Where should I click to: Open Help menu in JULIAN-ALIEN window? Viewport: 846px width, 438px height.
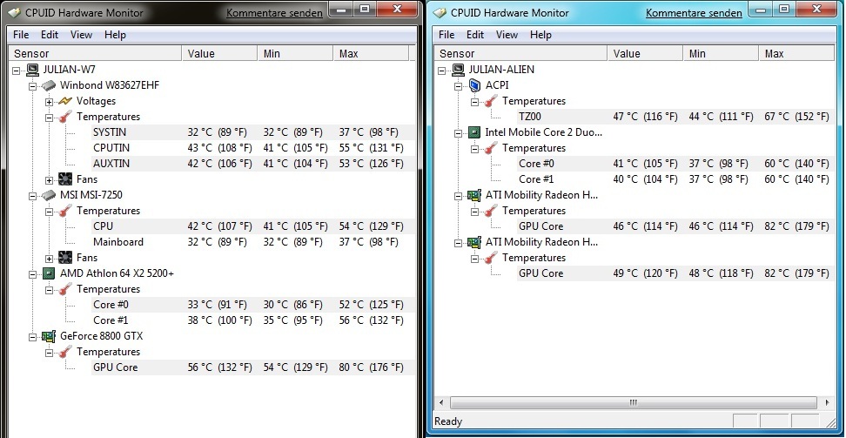click(x=540, y=35)
